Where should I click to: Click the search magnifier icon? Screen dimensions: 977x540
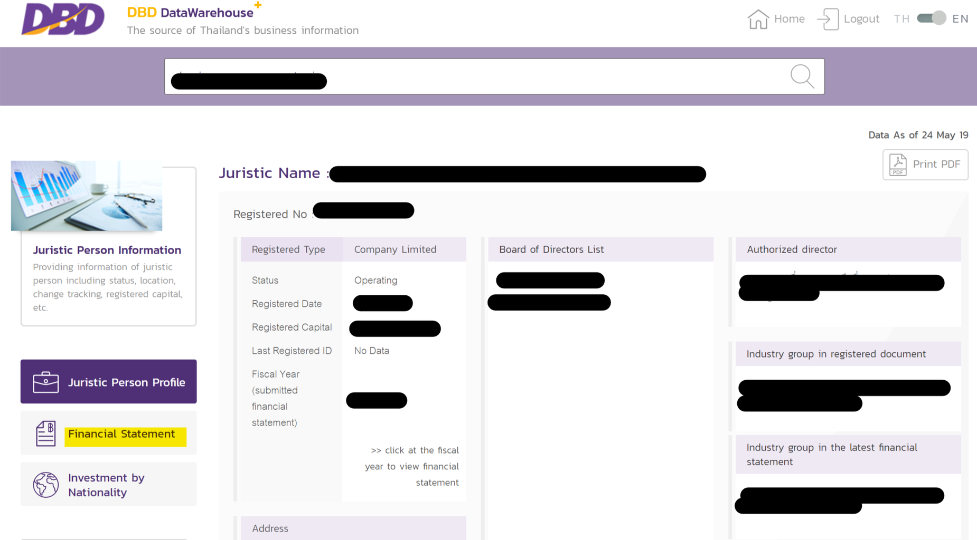tap(802, 76)
